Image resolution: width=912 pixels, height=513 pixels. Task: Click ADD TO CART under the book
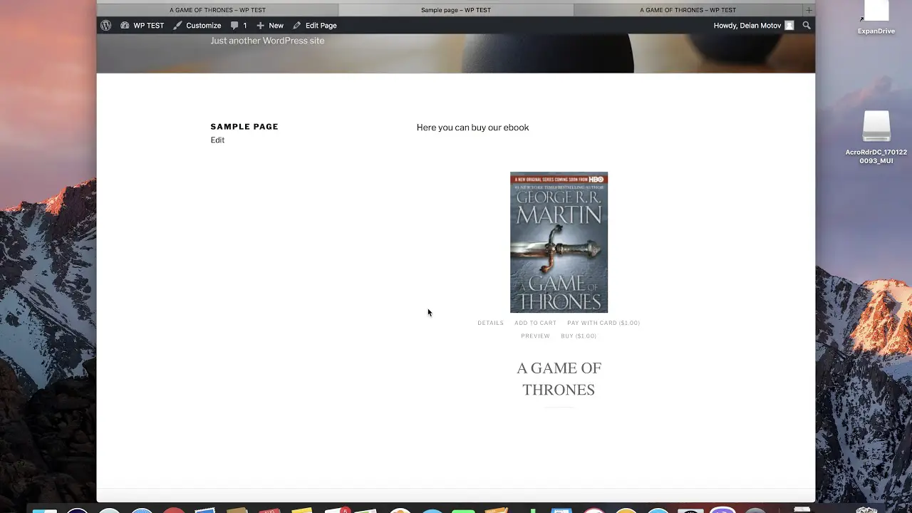pos(535,323)
